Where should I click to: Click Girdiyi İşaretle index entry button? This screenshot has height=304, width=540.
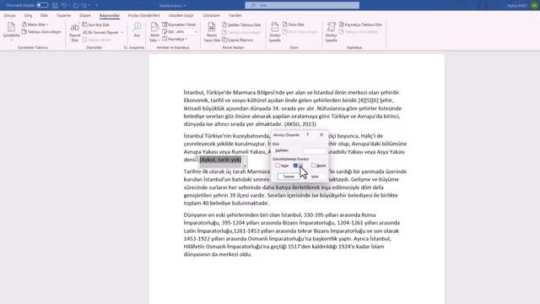pos(274,32)
